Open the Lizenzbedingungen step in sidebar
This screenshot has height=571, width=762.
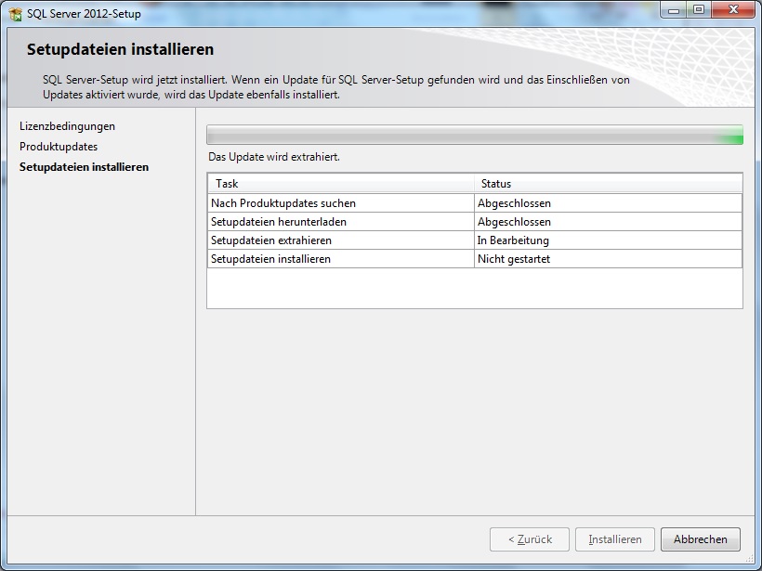67,126
